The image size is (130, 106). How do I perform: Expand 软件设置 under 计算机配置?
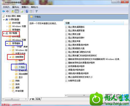7,23
